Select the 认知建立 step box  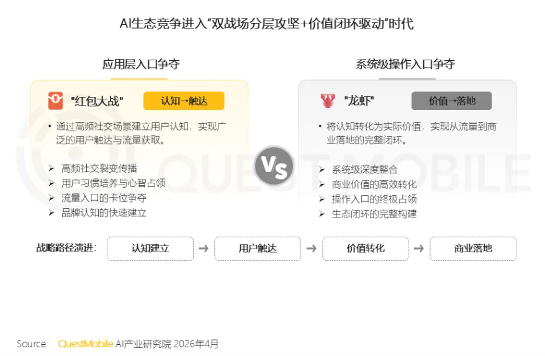point(150,249)
